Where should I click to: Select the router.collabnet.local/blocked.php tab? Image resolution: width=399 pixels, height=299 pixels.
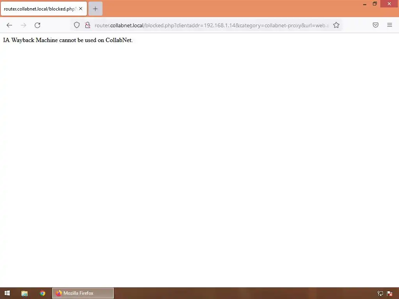click(44, 9)
